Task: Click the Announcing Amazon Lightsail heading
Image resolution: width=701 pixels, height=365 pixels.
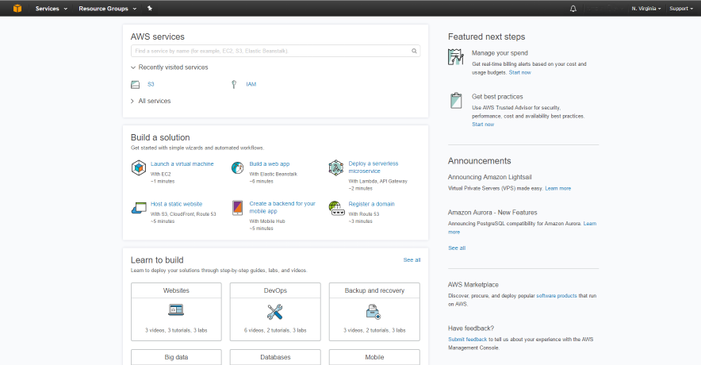Action: click(x=489, y=177)
